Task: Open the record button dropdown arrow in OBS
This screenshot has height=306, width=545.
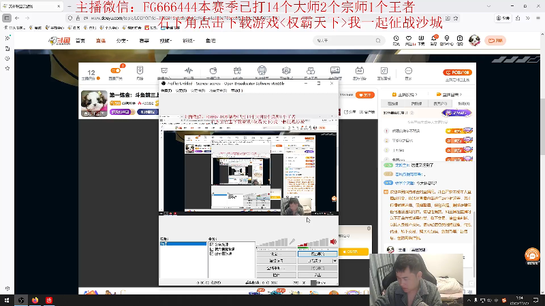Action: (334, 260)
